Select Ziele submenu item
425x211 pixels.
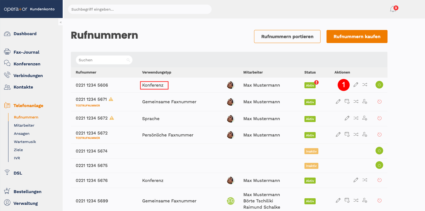18,150
